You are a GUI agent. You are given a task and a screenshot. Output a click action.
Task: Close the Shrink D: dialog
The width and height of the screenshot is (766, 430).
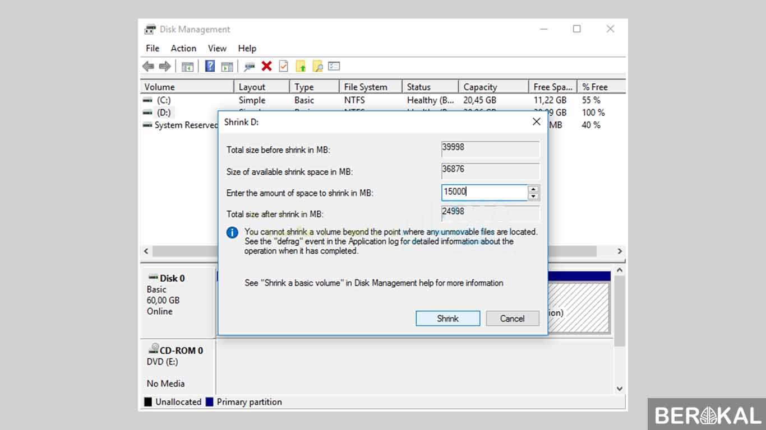[x=536, y=121]
